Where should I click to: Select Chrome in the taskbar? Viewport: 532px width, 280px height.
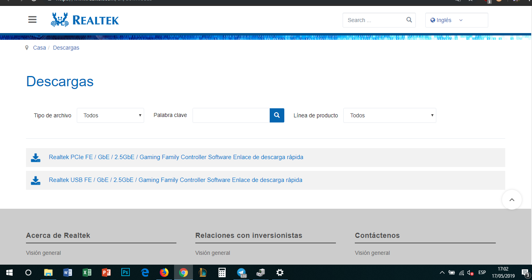point(184,273)
